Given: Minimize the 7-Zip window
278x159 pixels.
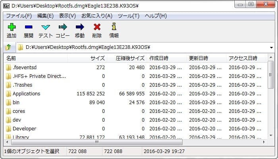Looking at the screenshot, I should click(x=240, y=4).
